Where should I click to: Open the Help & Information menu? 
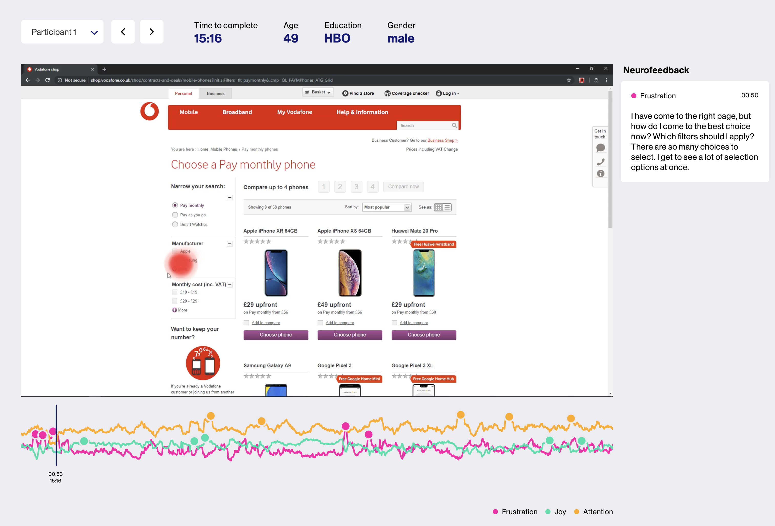coord(362,112)
